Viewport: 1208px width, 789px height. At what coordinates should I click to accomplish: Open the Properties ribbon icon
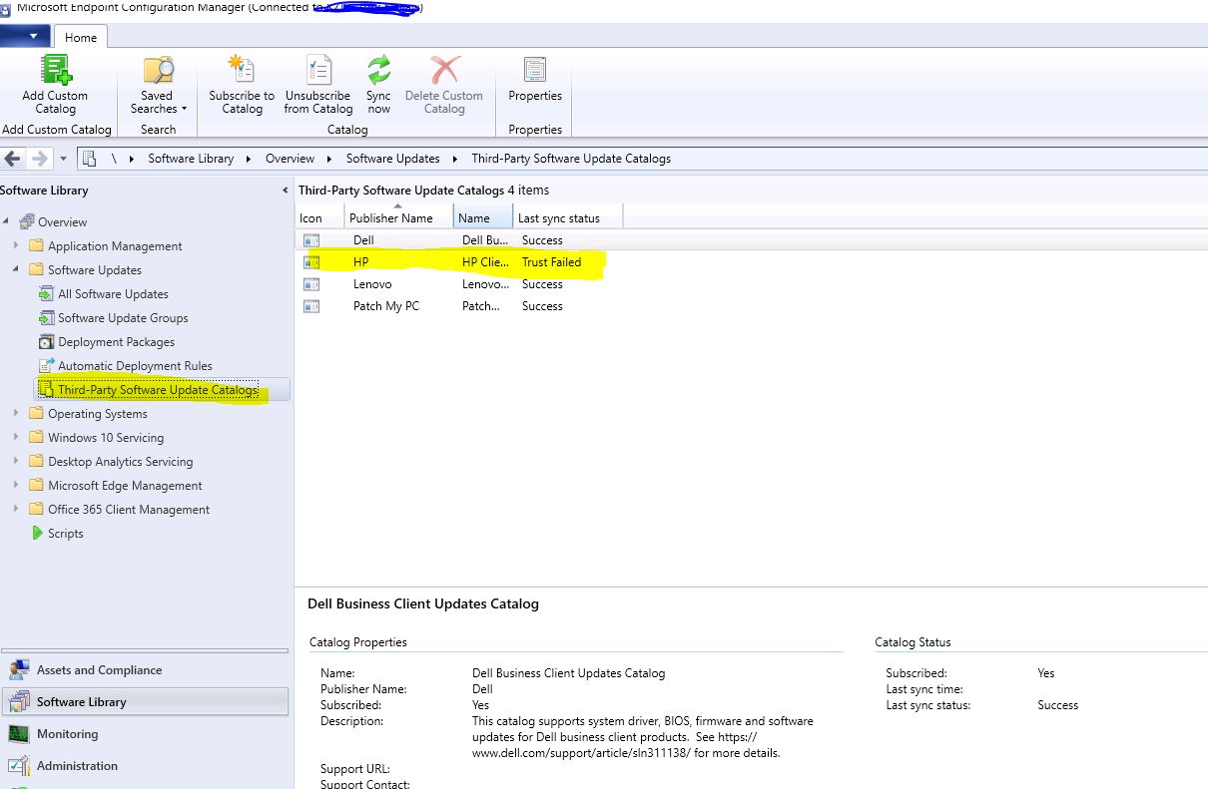(535, 70)
